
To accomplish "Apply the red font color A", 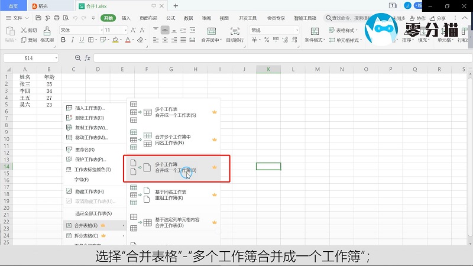I will [128, 40].
